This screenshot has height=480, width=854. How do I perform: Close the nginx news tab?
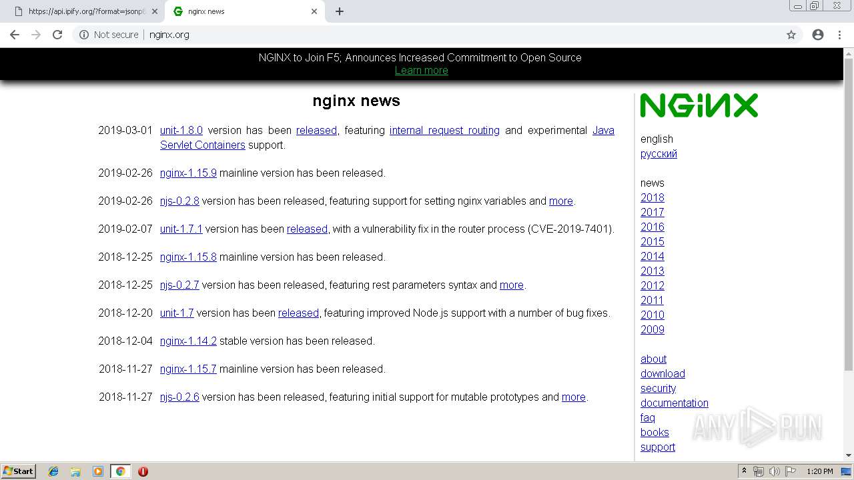pos(314,11)
